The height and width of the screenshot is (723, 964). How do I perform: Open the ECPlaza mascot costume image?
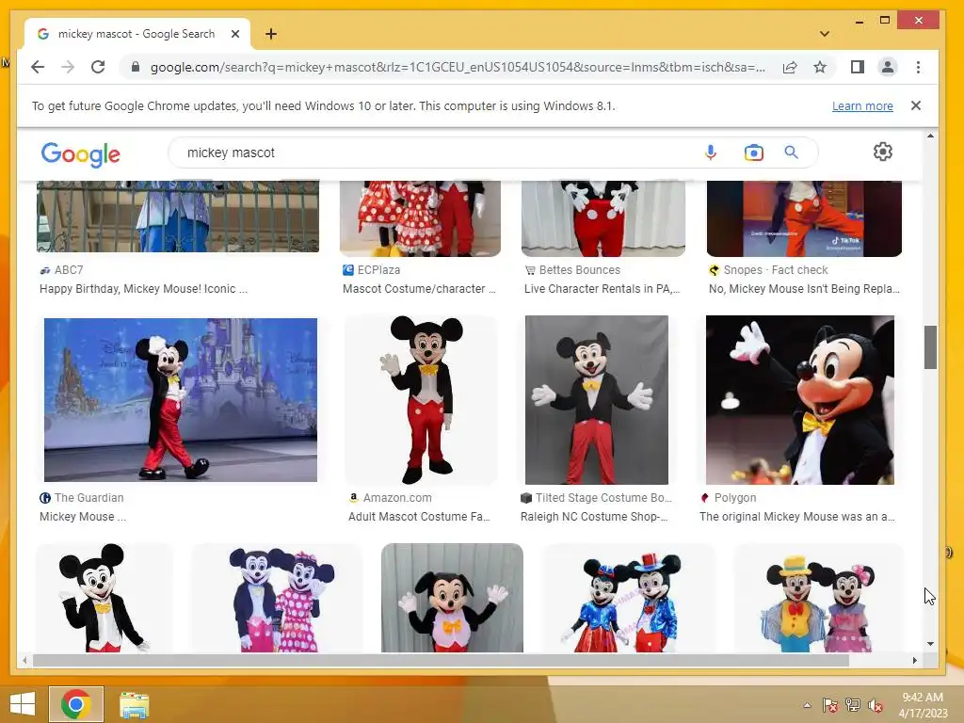421,218
